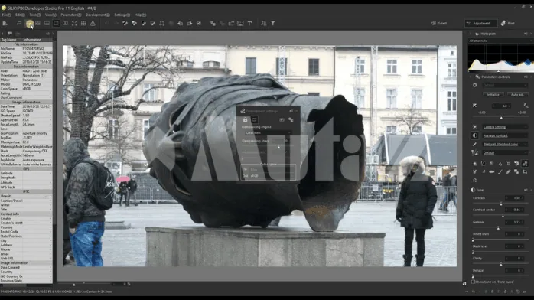
Task: Adjust the Clarity slider handle
Action: pyautogui.click(x=500, y=264)
